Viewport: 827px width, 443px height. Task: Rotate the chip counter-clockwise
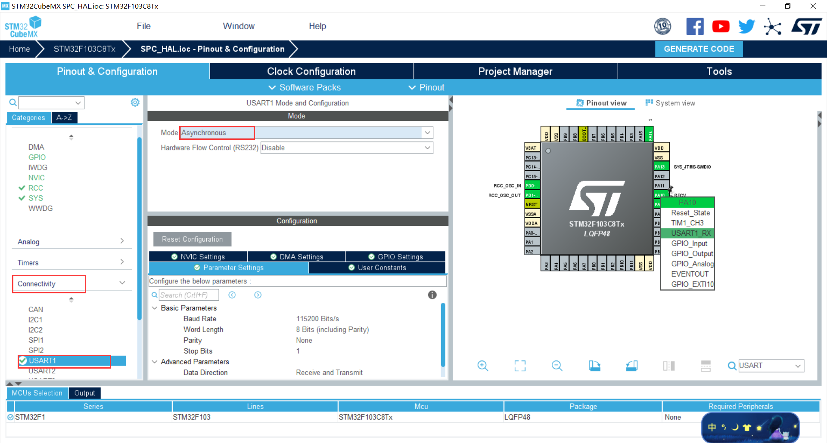click(631, 366)
